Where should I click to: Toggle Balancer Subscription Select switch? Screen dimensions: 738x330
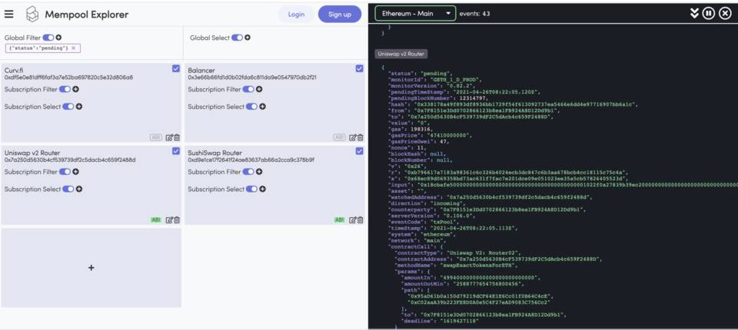(x=252, y=107)
